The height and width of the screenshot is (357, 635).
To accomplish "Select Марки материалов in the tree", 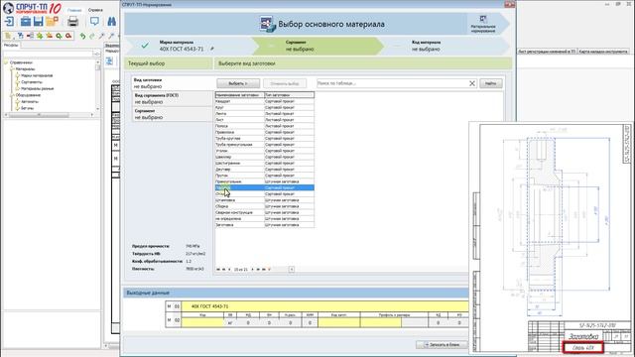I will (x=37, y=75).
